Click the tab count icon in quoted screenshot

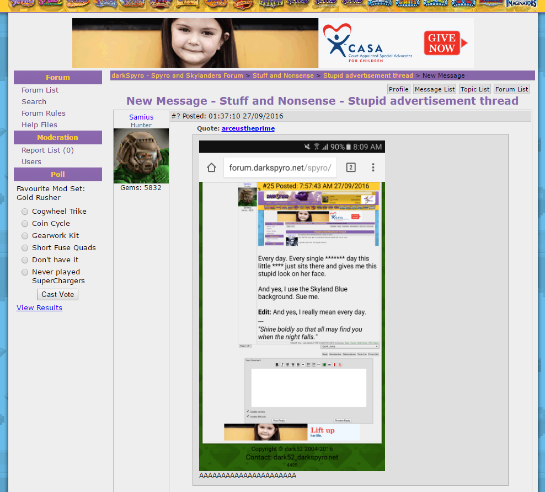pos(351,167)
